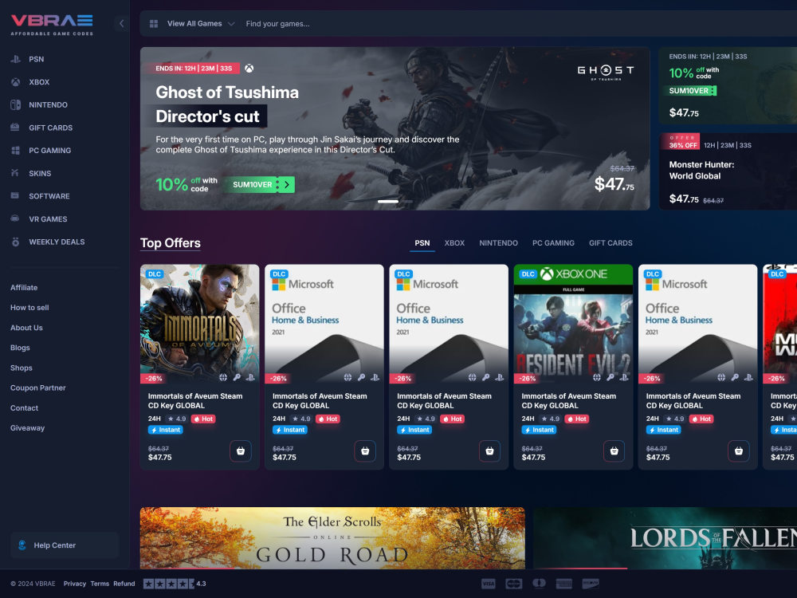Open VR Games in the sidebar
Screen dimensions: 797x598
(x=39, y=219)
